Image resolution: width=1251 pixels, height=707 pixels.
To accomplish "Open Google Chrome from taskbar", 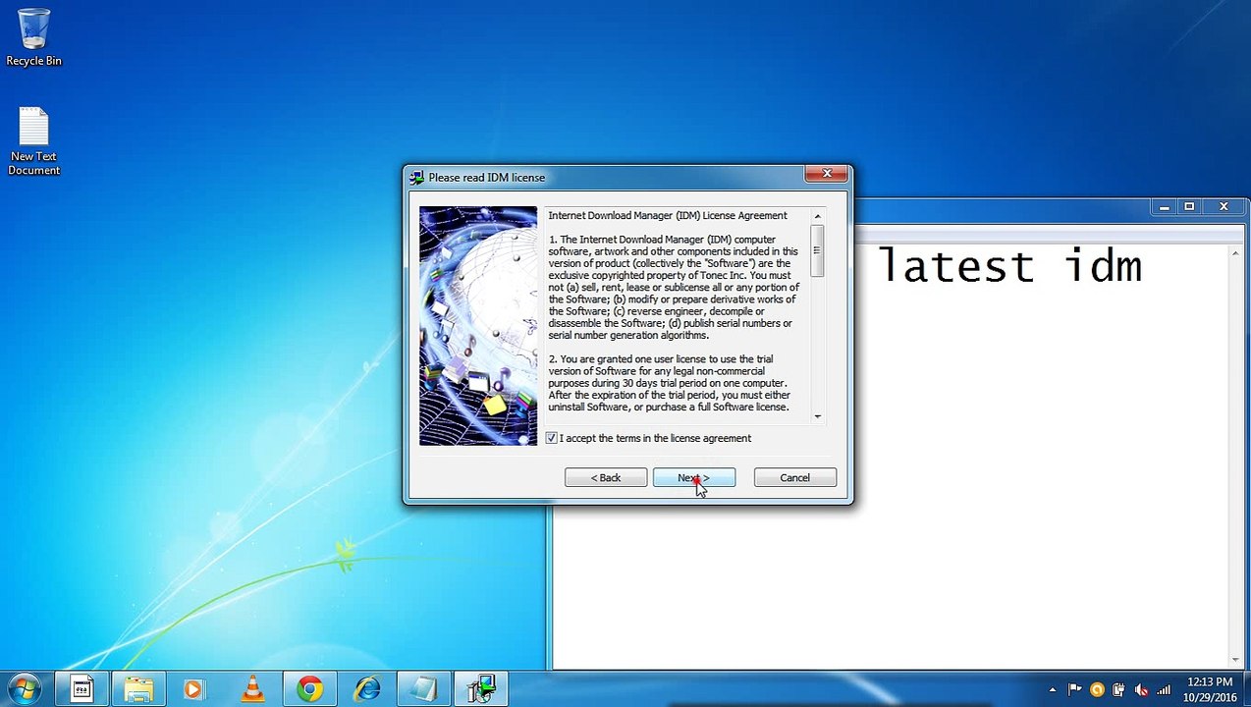I will pyautogui.click(x=310, y=689).
